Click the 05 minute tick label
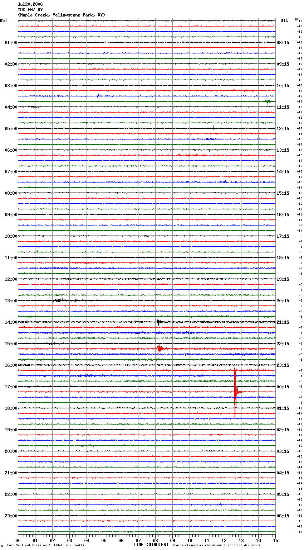This screenshot has width=304, height=550. pyautogui.click(x=104, y=540)
